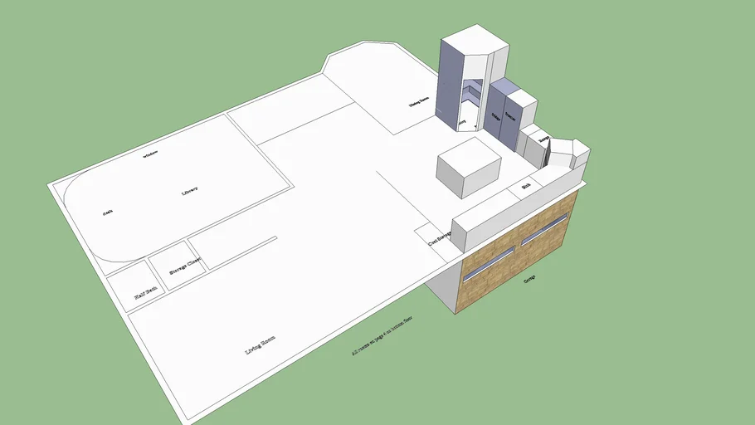Click the "All rooms on page 4 on bottom floor" note

point(382,335)
